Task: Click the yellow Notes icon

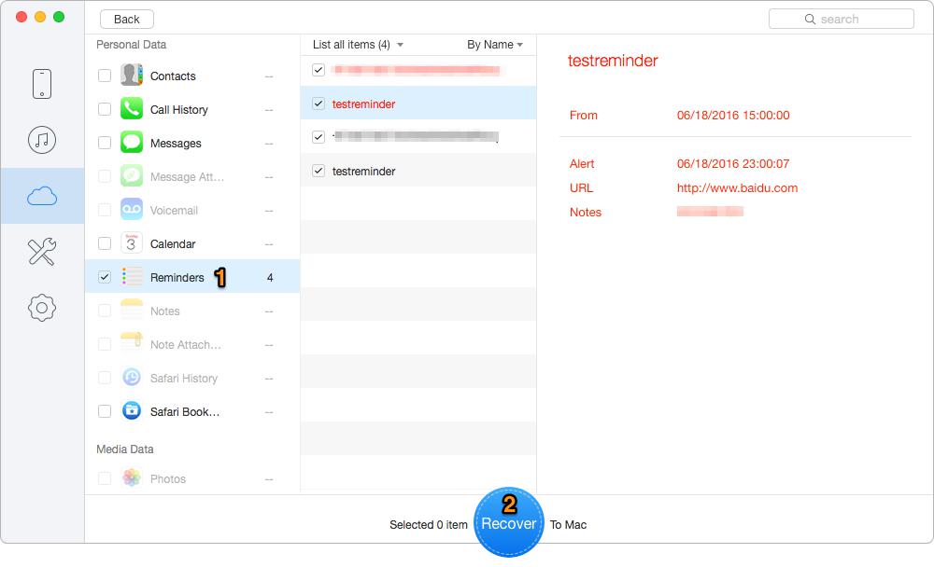Action: [x=132, y=311]
